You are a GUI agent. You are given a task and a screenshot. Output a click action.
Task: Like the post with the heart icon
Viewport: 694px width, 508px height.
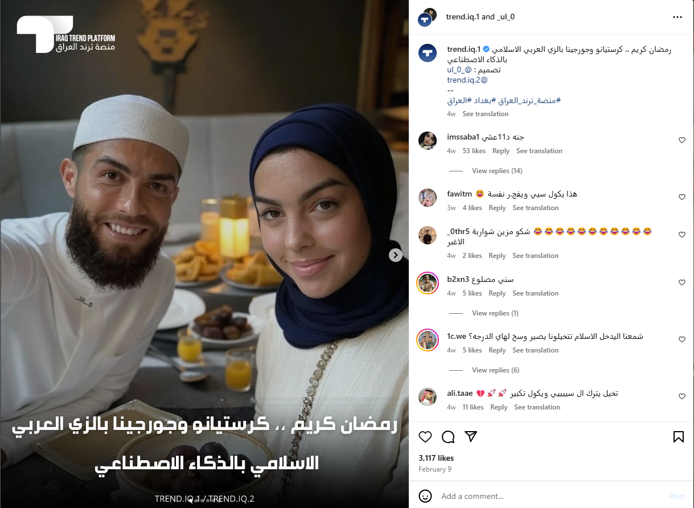[425, 437]
